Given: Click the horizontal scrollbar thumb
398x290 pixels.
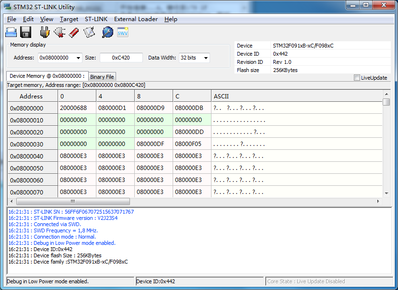Looking at the screenshot, I should click(x=73, y=201).
